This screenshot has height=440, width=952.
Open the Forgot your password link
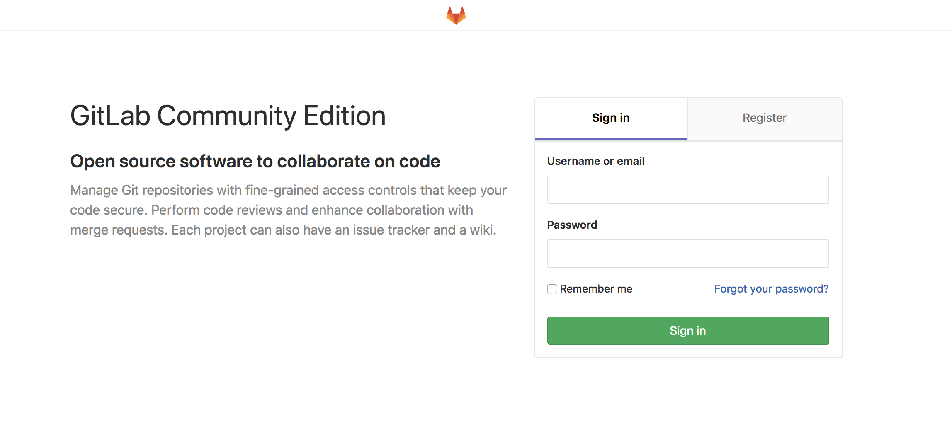(771, 289)
